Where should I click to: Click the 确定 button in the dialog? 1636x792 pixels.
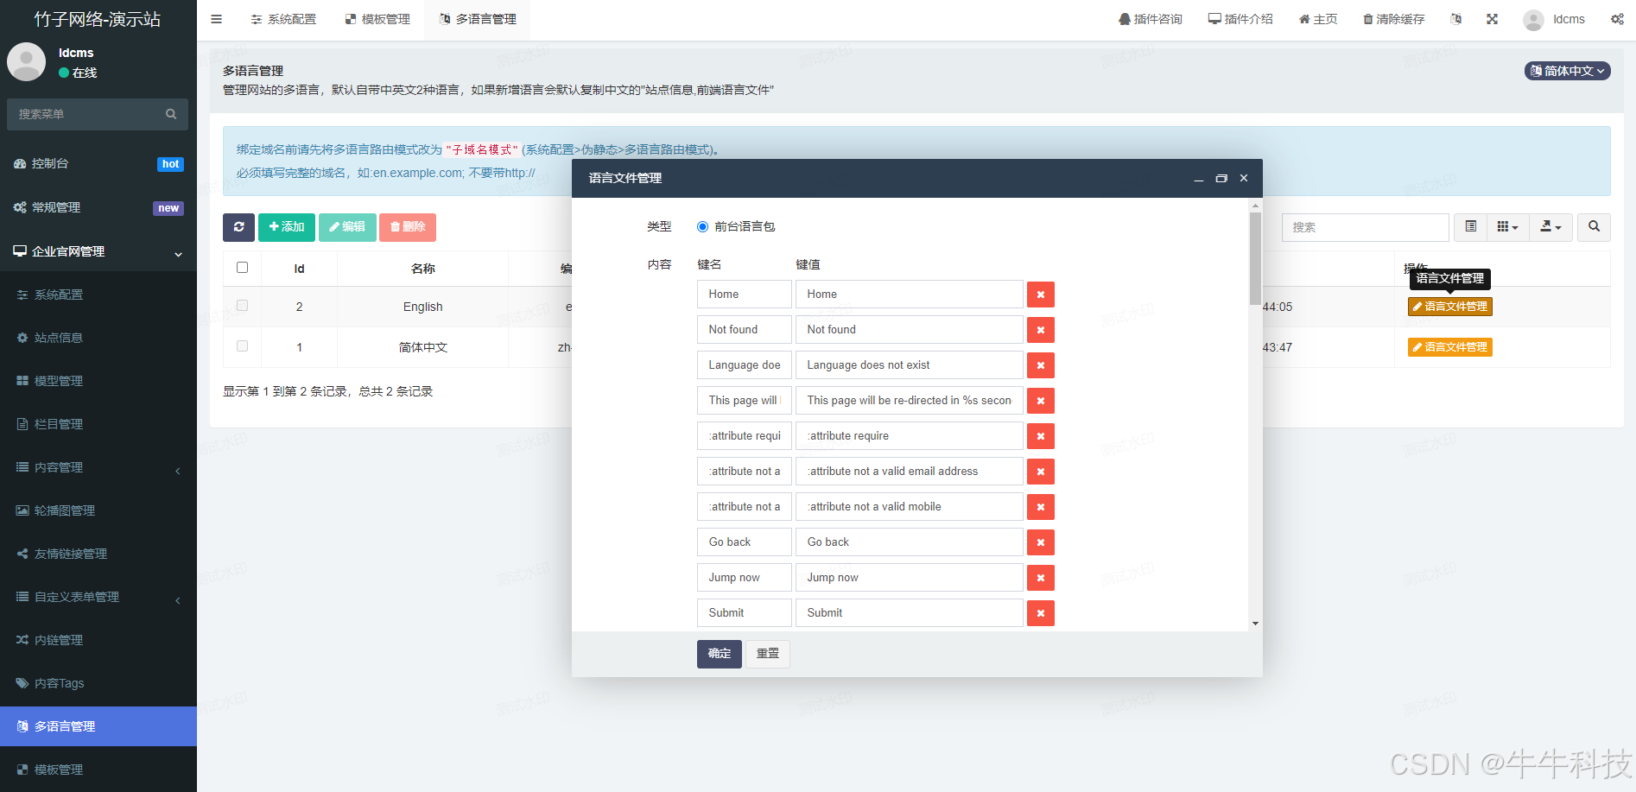[x=719, y=654]
